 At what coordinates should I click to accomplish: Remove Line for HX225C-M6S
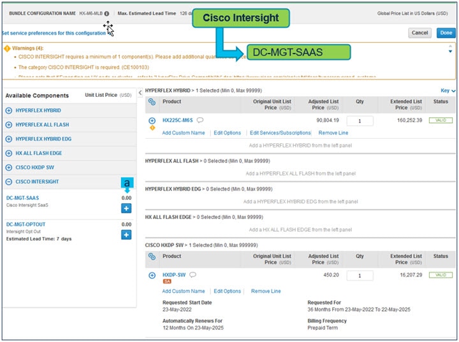(333, 133)
